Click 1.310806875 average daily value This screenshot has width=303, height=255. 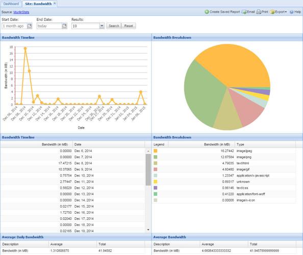[60, 251]
